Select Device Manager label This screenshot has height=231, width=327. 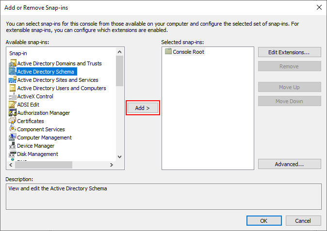pos(36,146)
